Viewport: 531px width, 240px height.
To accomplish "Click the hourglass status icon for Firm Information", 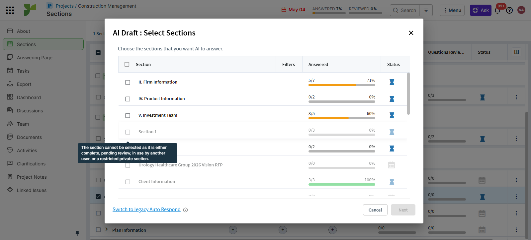I will [x=392, y=82].
